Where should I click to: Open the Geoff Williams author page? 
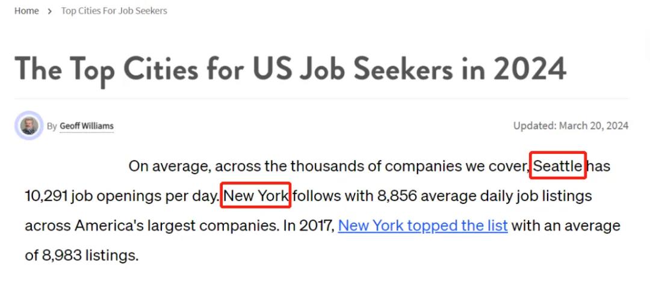[87, 126]
